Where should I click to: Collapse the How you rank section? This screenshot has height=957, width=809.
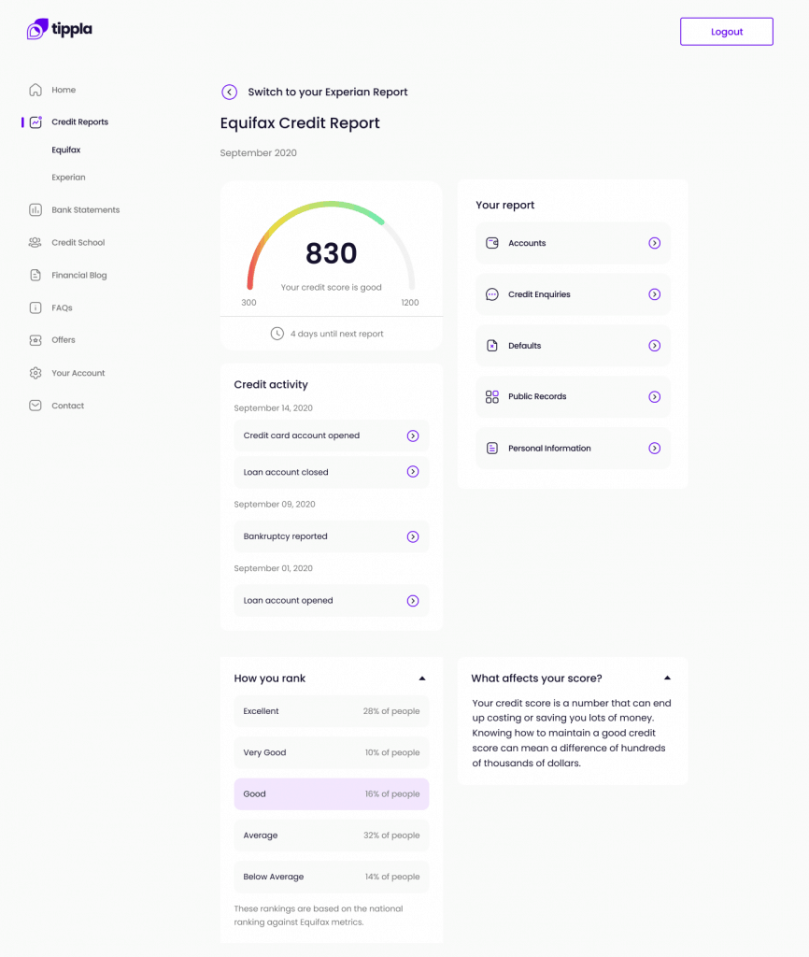coord(422,678)
